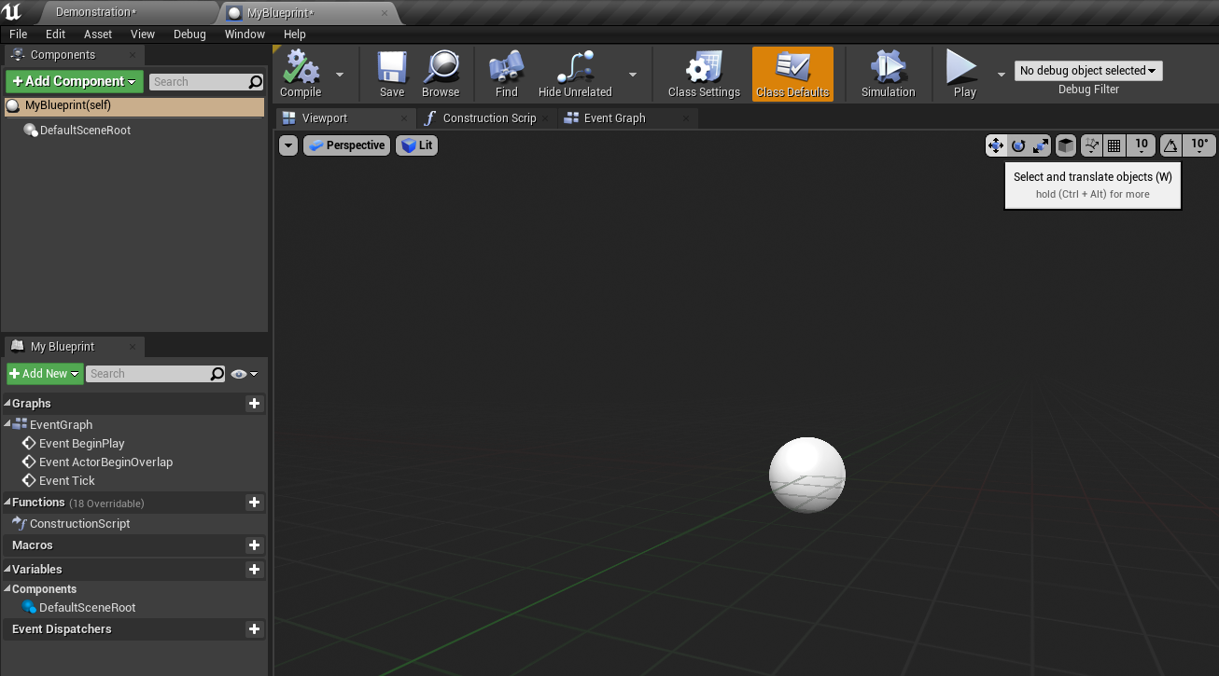Select Event ActorBeginOverlap entry
The height and width of the screenshot is (676, 1219).
(x=105, y=462)
